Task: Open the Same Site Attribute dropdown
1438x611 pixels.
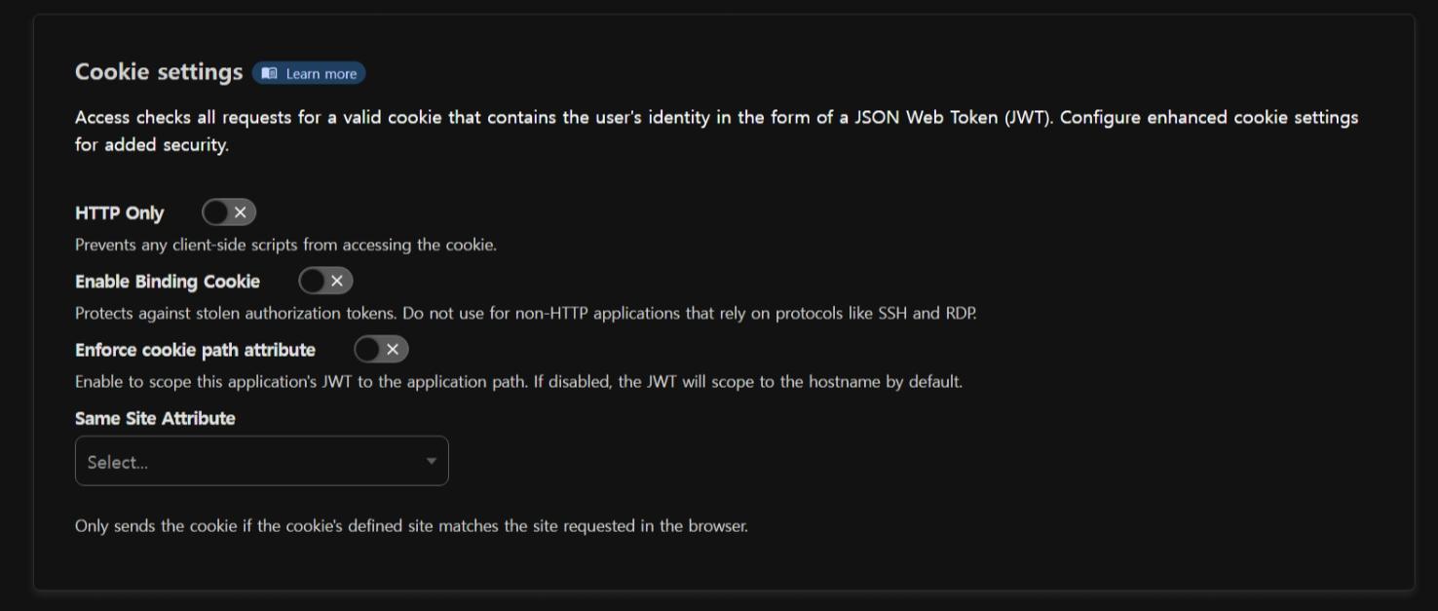Action: (261, 461)
